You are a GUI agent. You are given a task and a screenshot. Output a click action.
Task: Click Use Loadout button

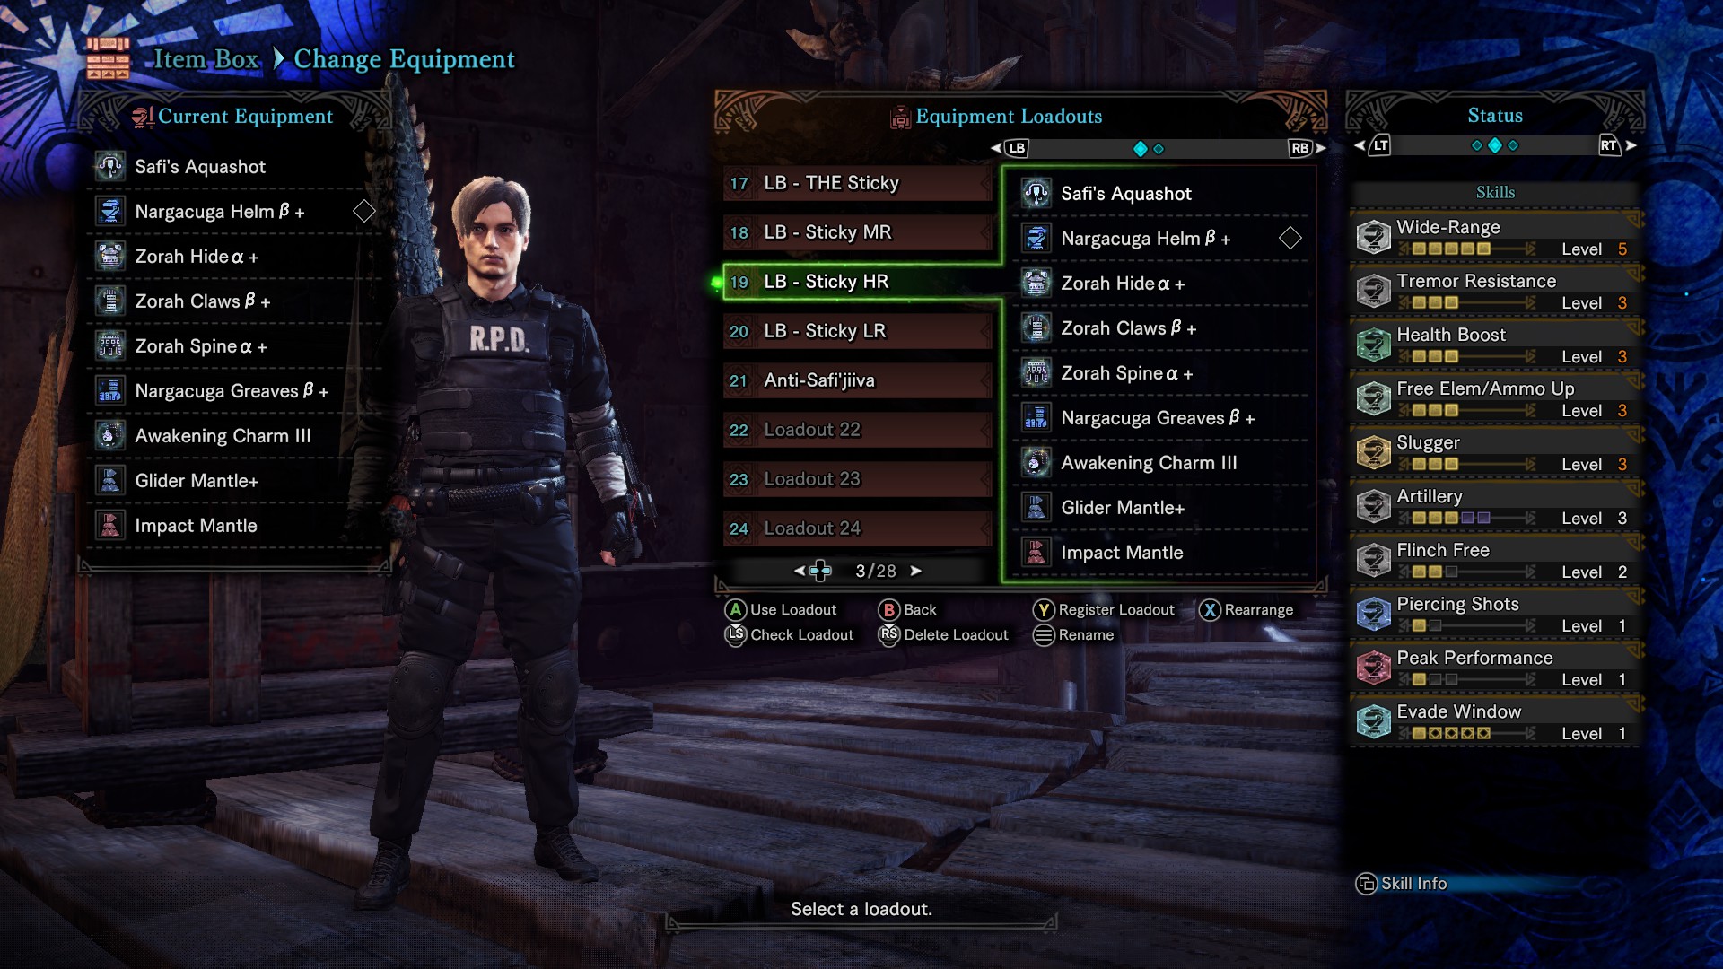pyautogui.click(x=781, y=609)
